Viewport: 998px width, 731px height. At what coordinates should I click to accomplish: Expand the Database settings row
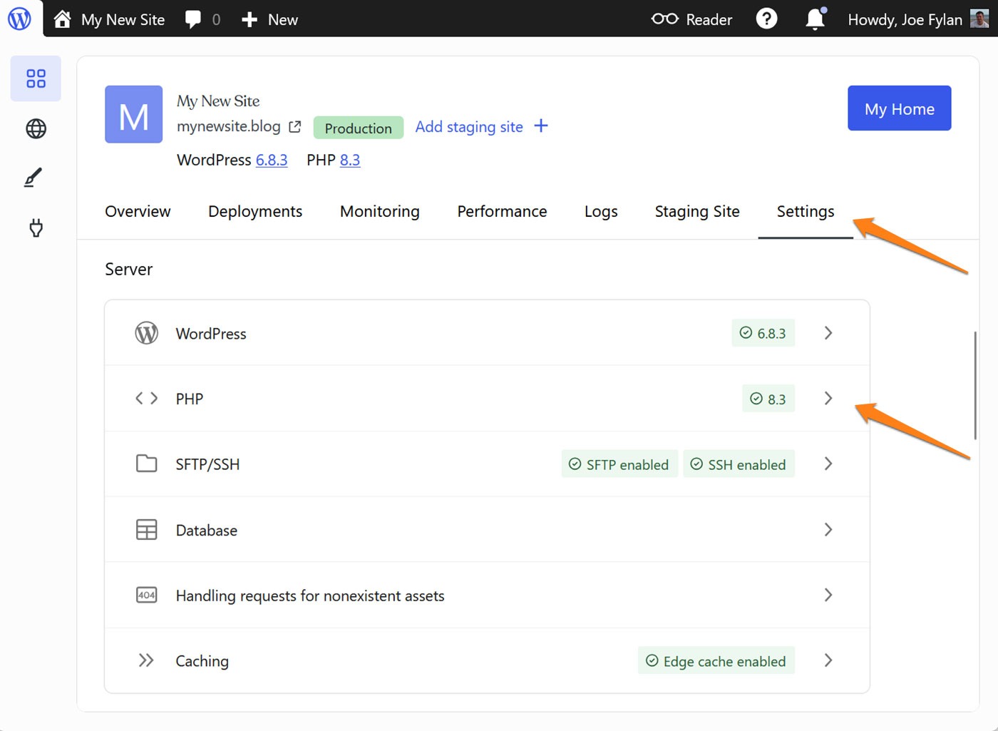point(828,530)
